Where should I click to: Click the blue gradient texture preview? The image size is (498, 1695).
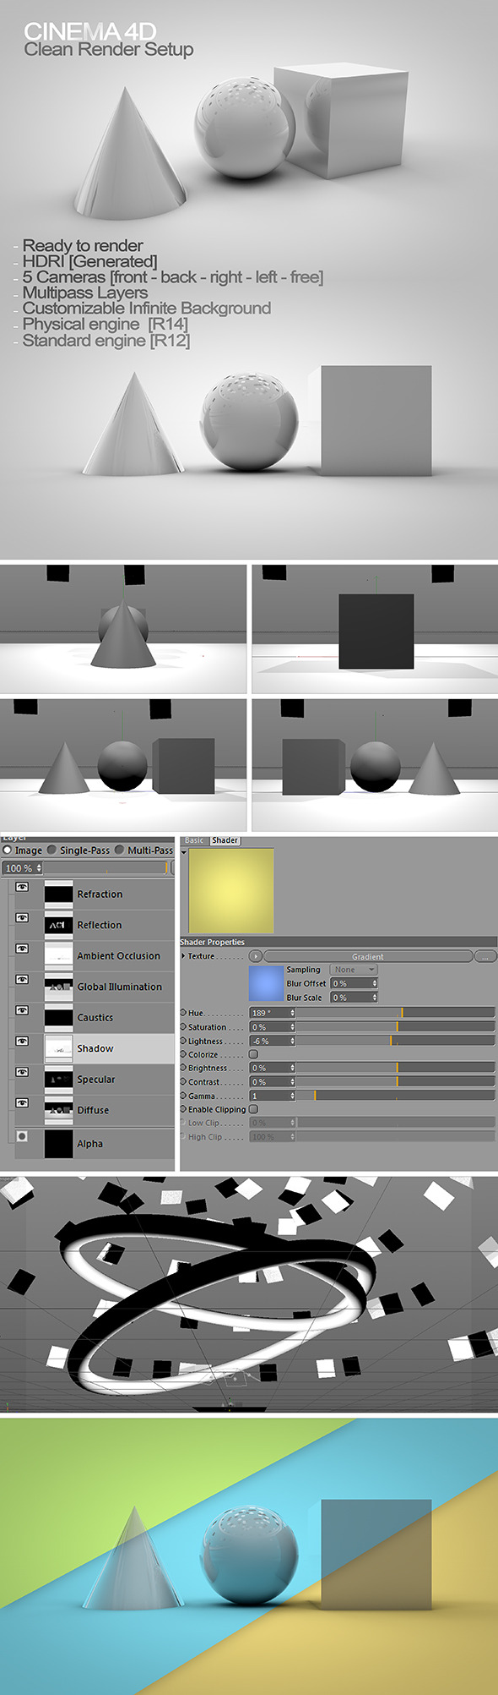pos(266,984)
